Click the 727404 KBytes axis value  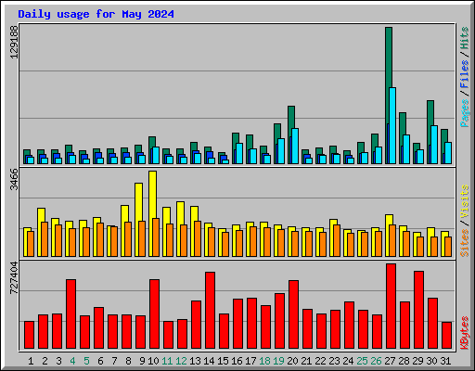pyautogui.click(x=14, y=277)
